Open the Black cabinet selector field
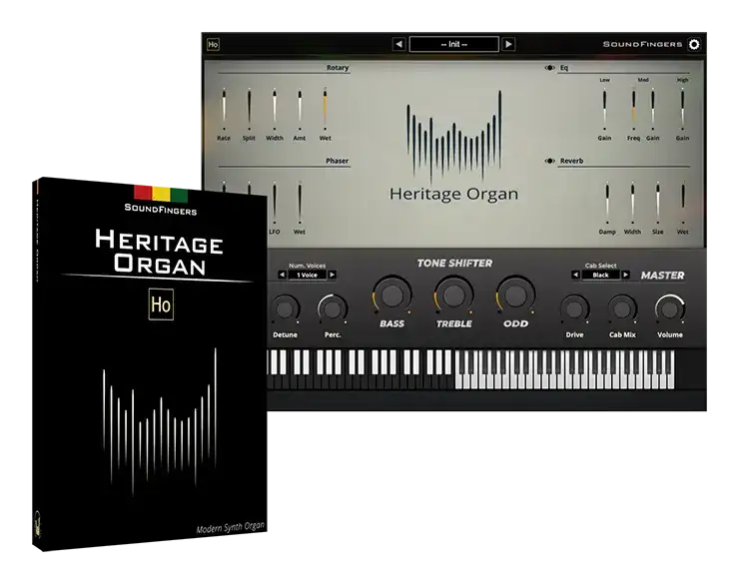The height and width of the screenshot is (584, 739). 600,275
